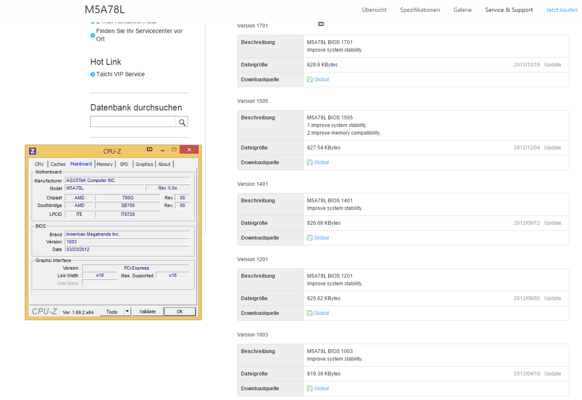582x400 pixels.
Task: Click the file size 828.6 KBytes
Action: click(322, 65)
